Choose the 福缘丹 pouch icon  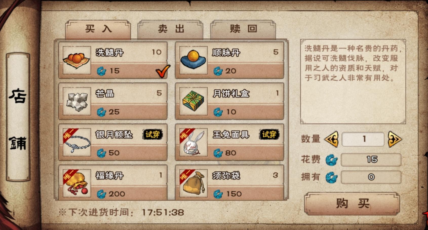[77, 183]
